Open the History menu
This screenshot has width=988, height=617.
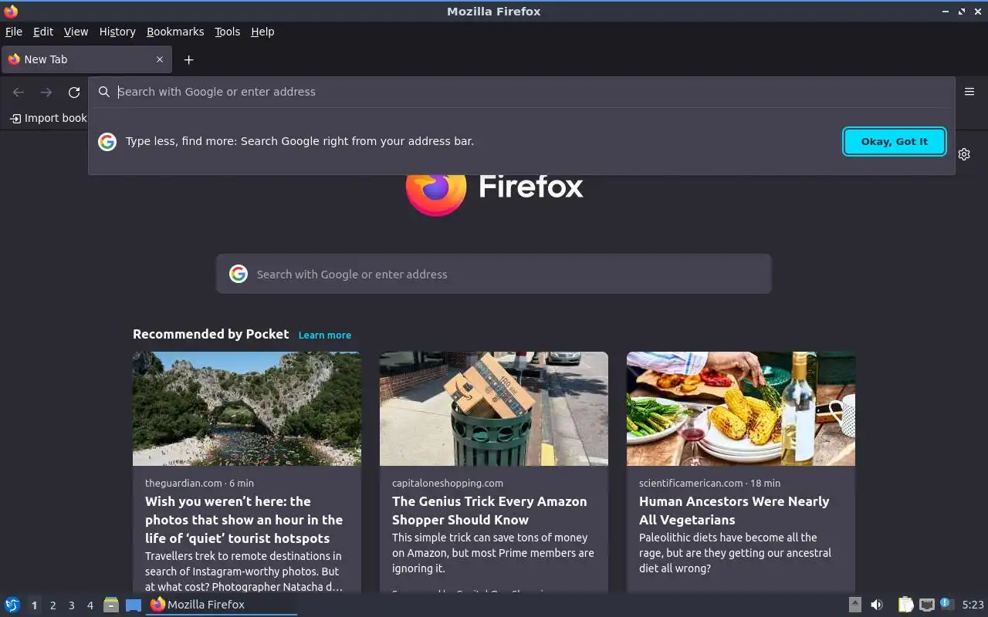(x=117, y=32)
